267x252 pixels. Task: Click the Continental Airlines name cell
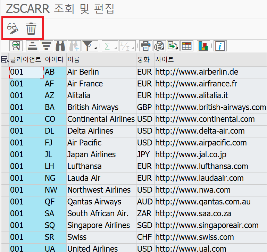pyautogui.click(x=101, y=119)
